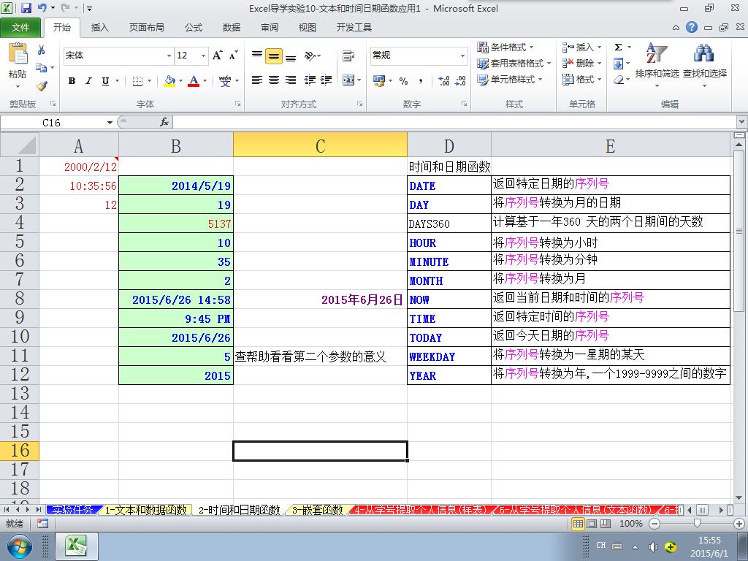Image resolution: width=748 pixels, height=561 pixels.
Task: Click the formula bar input field
Action: [454, 123]
